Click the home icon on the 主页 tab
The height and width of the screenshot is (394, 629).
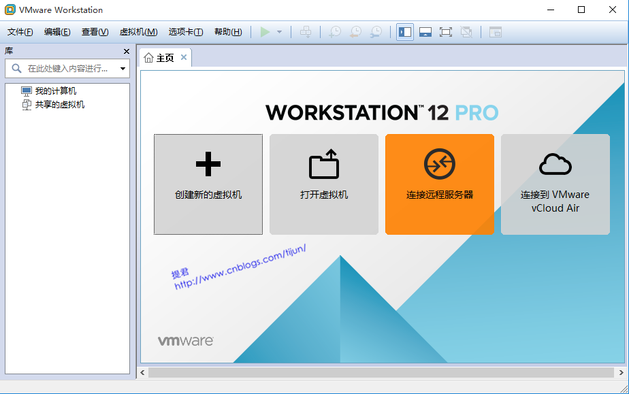click(x=148, y=58)
